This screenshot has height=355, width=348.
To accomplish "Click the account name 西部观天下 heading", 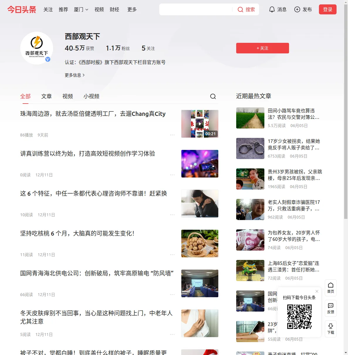I will 82,36.
